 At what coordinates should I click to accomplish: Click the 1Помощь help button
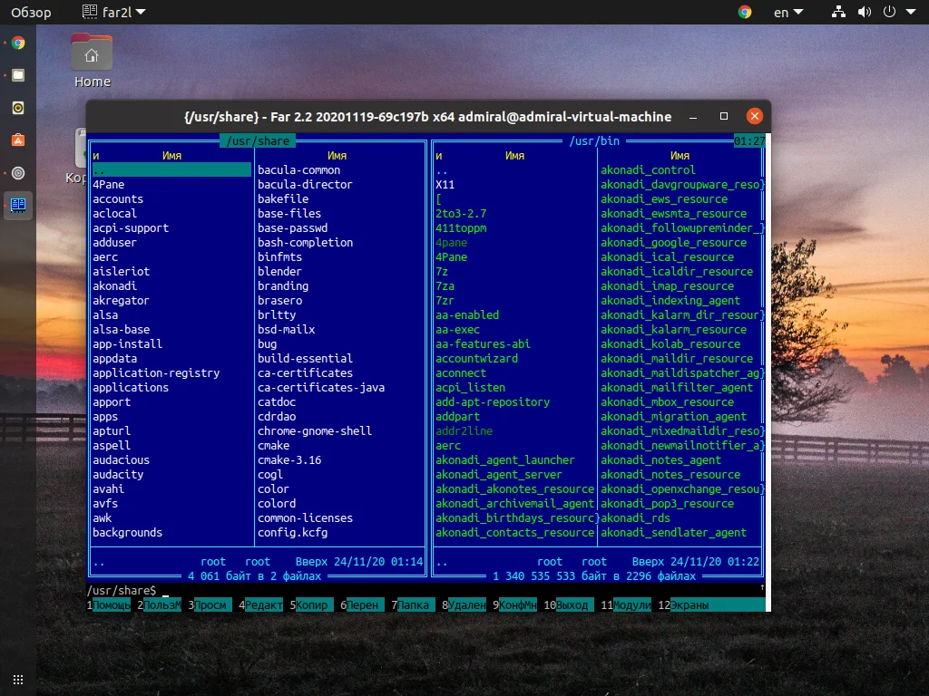click(x=107, y=604)
